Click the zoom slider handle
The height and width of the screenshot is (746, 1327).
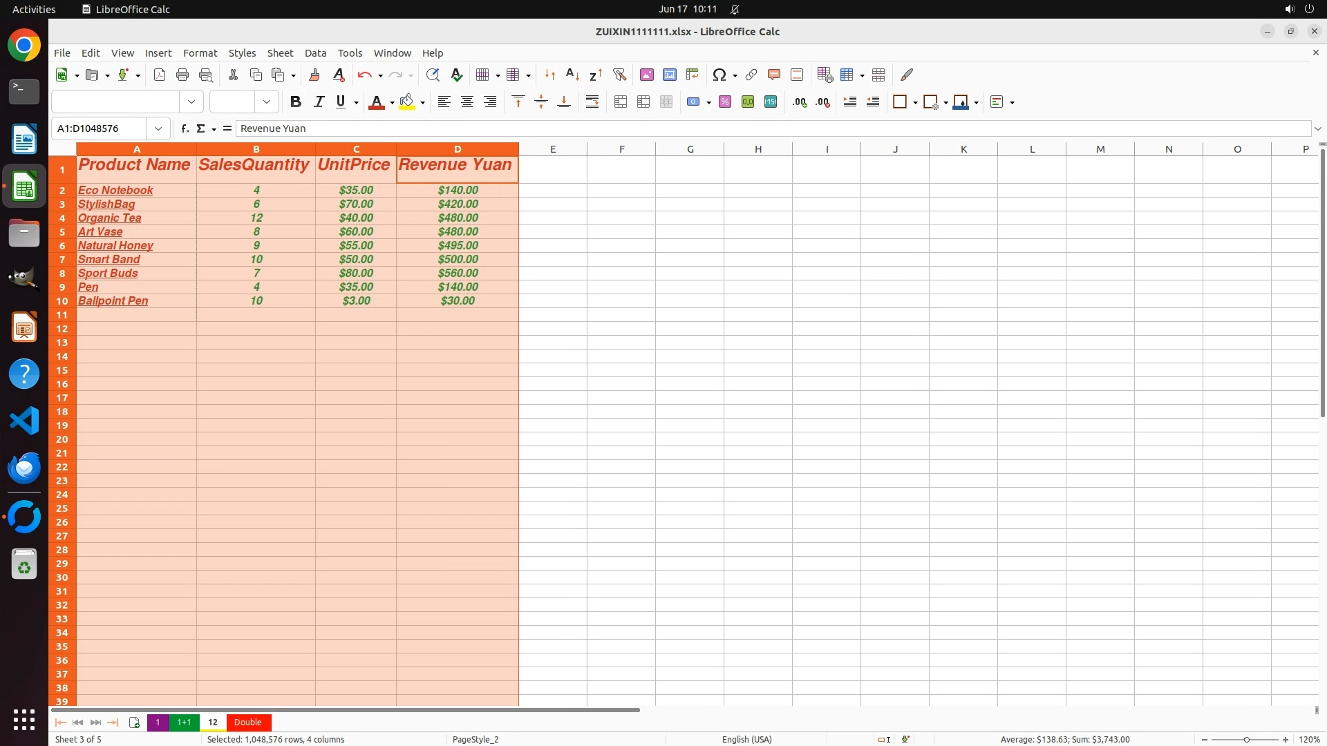pyautogui.click(x=1246, y=740)
